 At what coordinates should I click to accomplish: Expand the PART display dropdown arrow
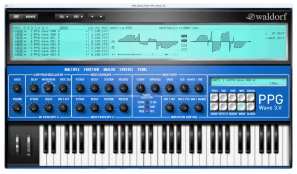pyautogui.click(x=283, y=80)
